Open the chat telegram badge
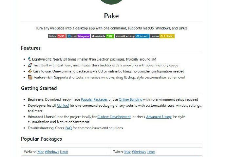The height and width of the screenshot is (157, 225). click(78, 36)
